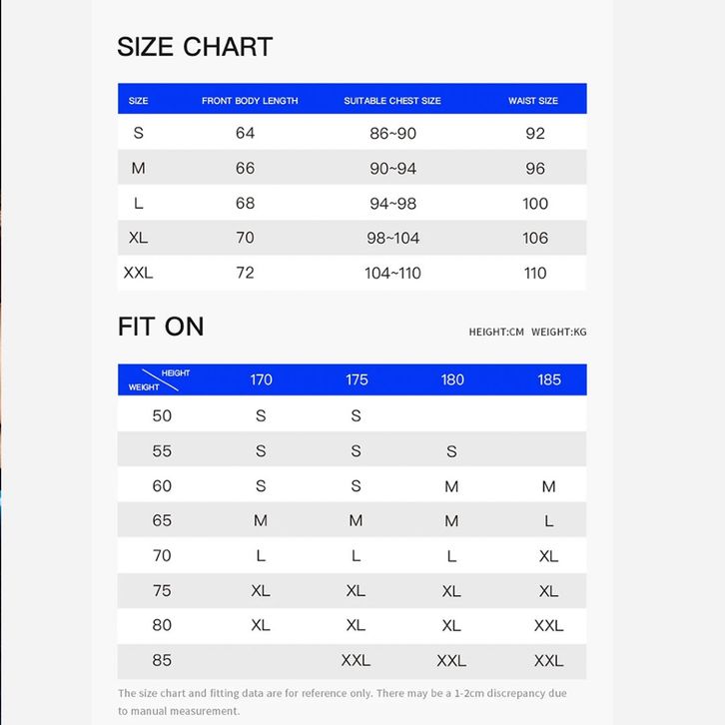Click the SIZE CHART heading

coord(195,47)
